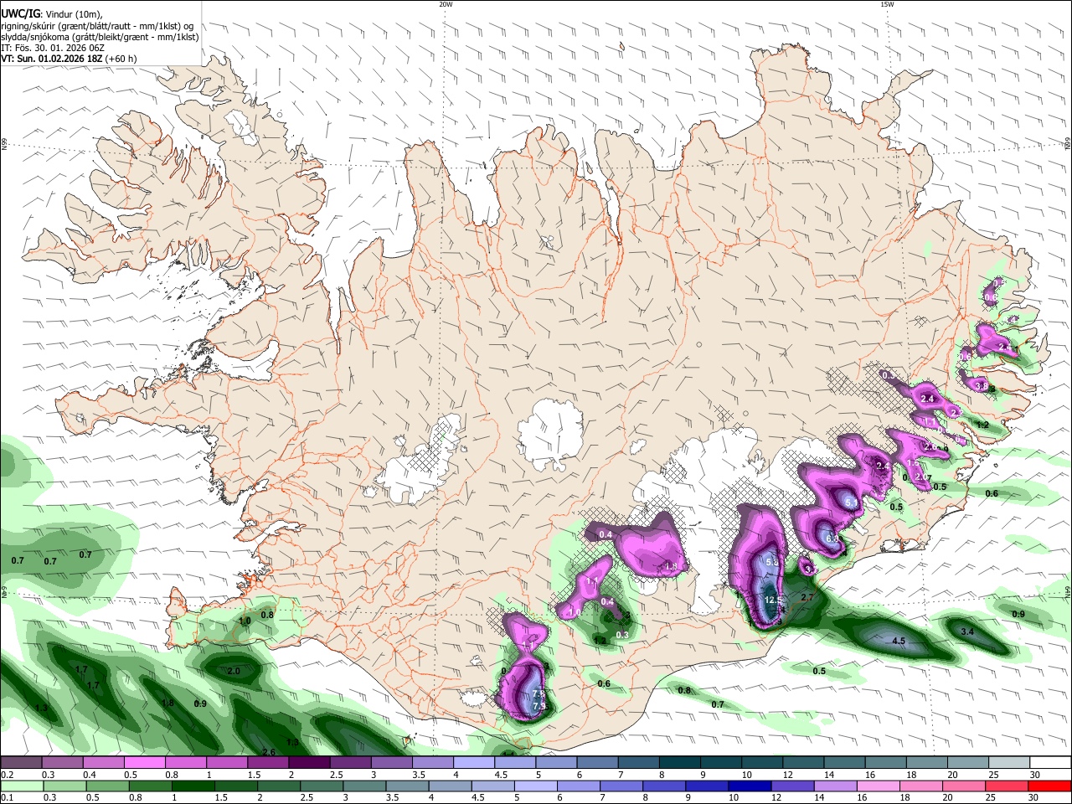
Task: Click the '3.8' snow value in the Eastfjords
Action: 982,386
